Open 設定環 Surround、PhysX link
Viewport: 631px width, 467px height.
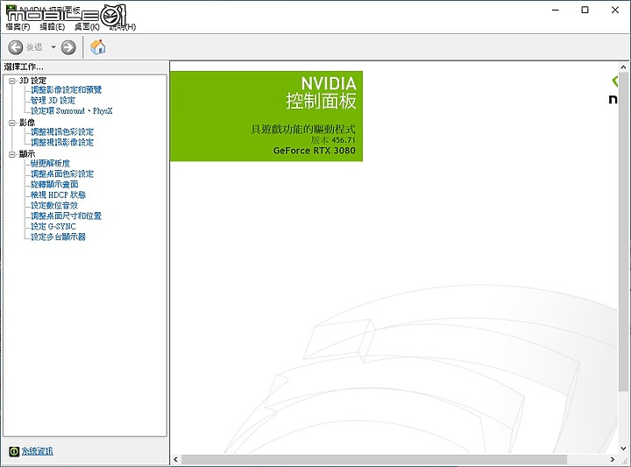[x=72, y=110]
